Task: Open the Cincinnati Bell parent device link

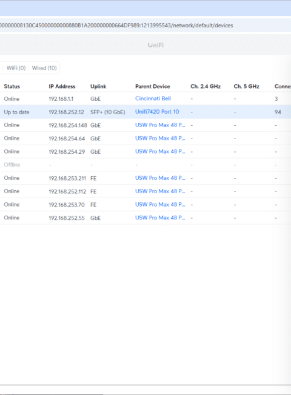Action: [x=153, y=98]
